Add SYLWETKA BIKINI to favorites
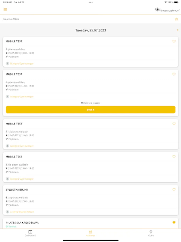 (174, 190)
